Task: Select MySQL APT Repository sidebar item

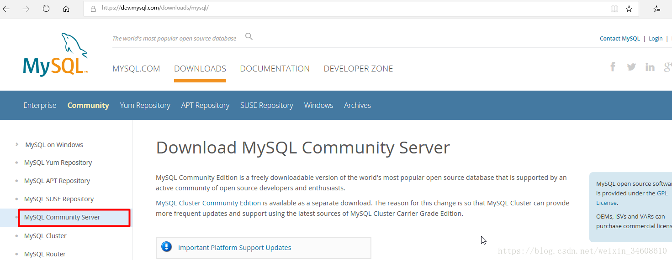Action: point(57,181)
